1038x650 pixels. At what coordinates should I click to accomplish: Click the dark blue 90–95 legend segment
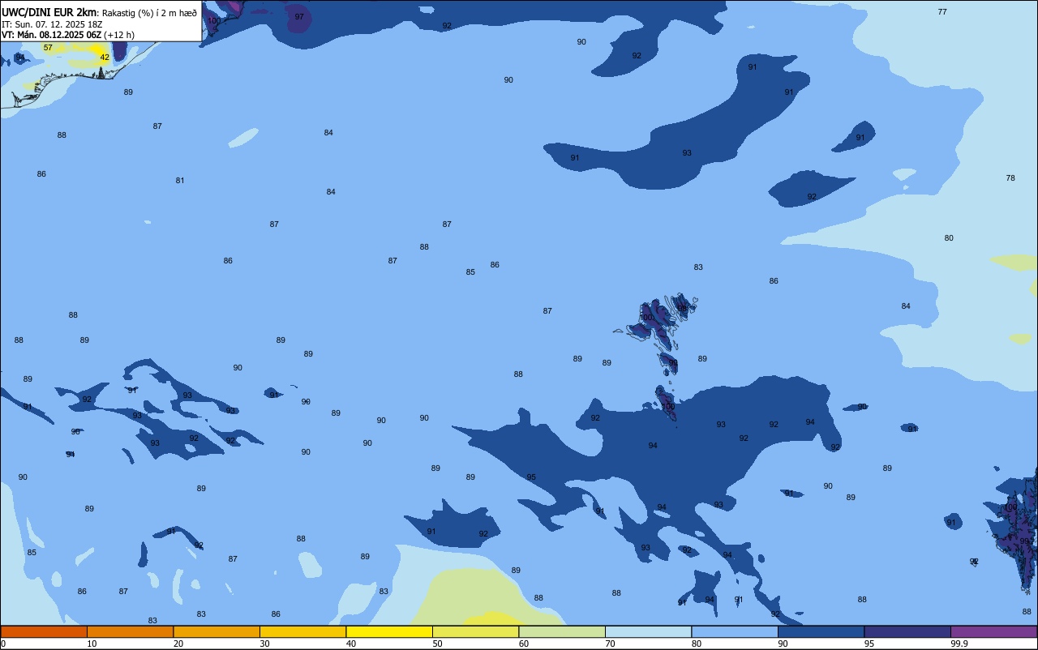821,631
